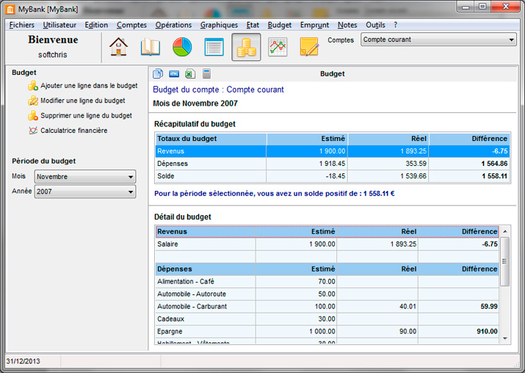Select the Automobile - Autoroute row
Image resolution: width=525 pixels, height=373 pixels.
[x=327, y=294]
